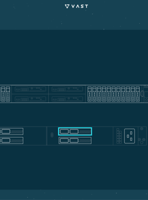The image size is (148, 200).
Task: Click the small oval port left of the highlighted card
Action: (x=52, y=135)
